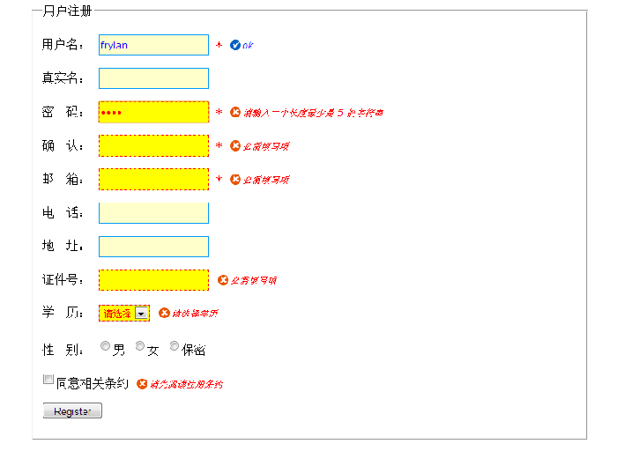Click the error icon beside terms checkbox
The image size is (617, 451).
pos(142,384)
